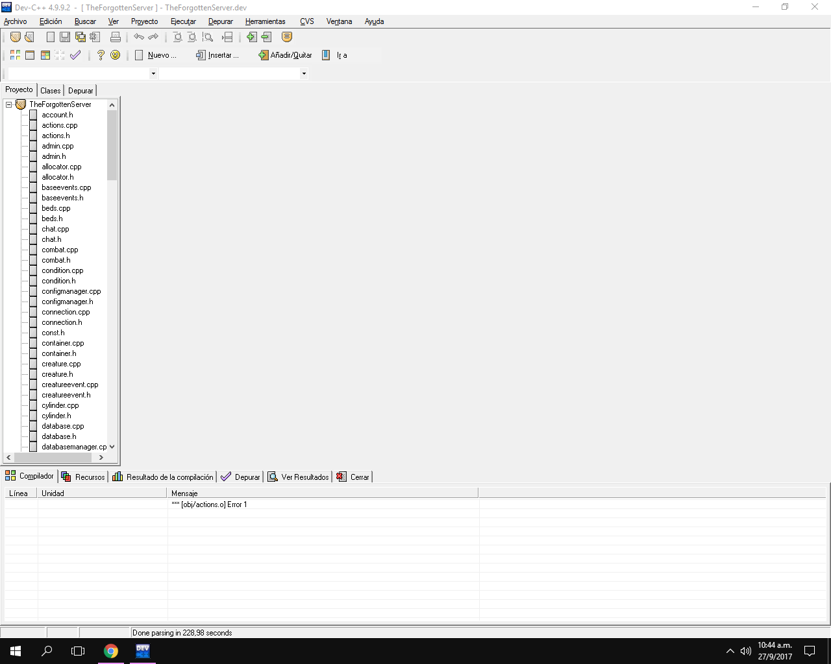Image resolution: width=831 pixels, height=664 pixels.
Task: Click the Compile icon with colored squares
Action: pyautogui.click(x=15, y=55)
